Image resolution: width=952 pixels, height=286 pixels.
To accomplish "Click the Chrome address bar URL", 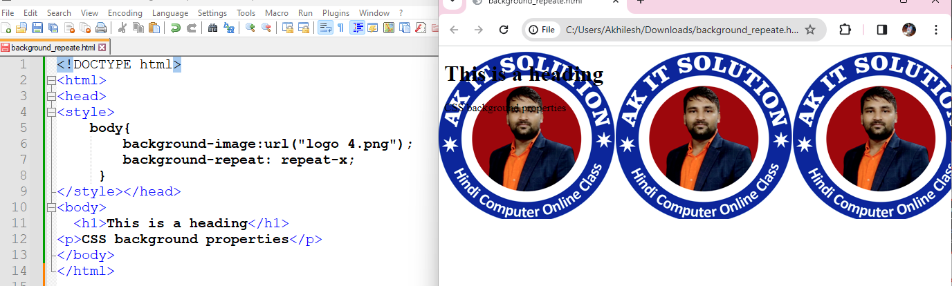I will point(681,30).
